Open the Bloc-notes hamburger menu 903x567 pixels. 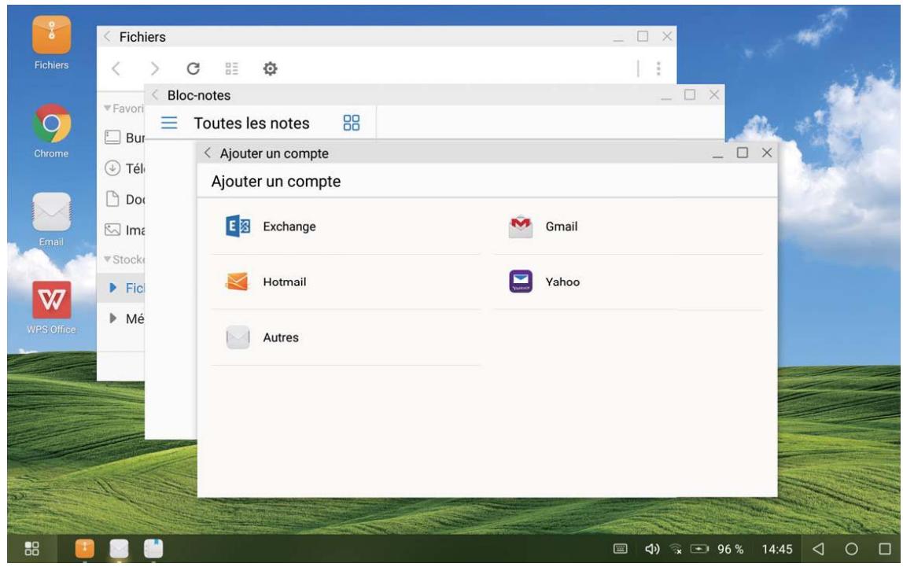point(169,123)
